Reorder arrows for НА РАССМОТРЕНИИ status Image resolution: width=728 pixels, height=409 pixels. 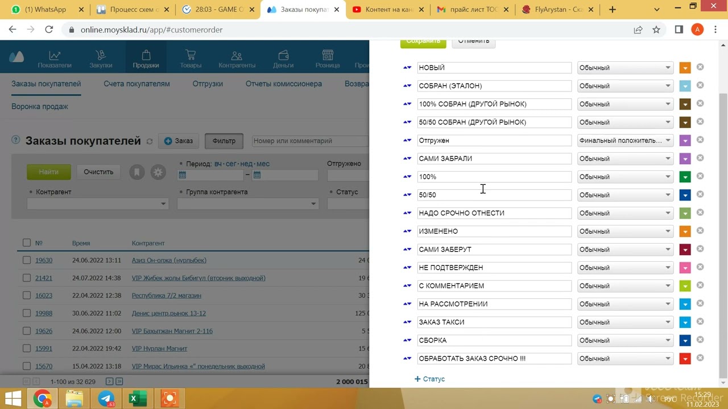tap(407, 304)
